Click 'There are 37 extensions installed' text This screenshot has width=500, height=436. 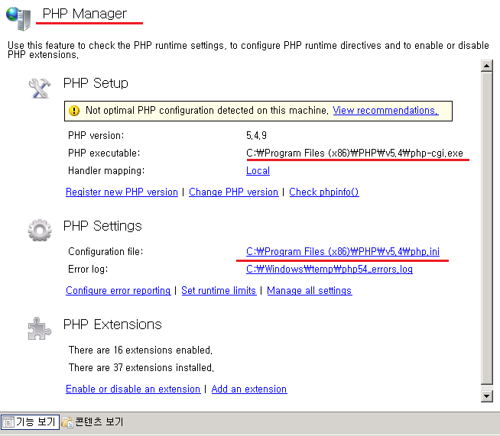pos(141,367)
